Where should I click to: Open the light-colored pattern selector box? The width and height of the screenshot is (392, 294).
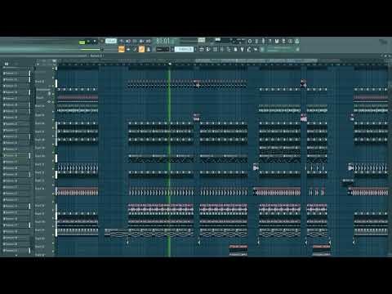coord(184,49)
